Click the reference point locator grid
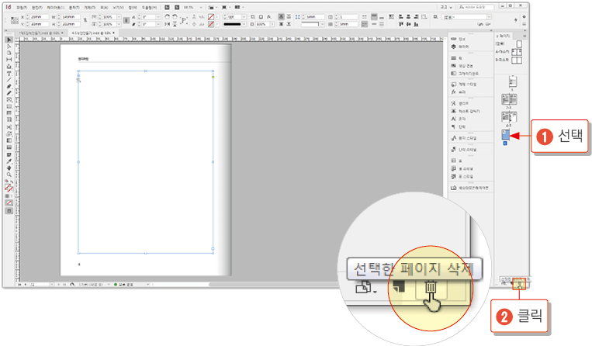 pyautogui.click(x=15, y=20)
